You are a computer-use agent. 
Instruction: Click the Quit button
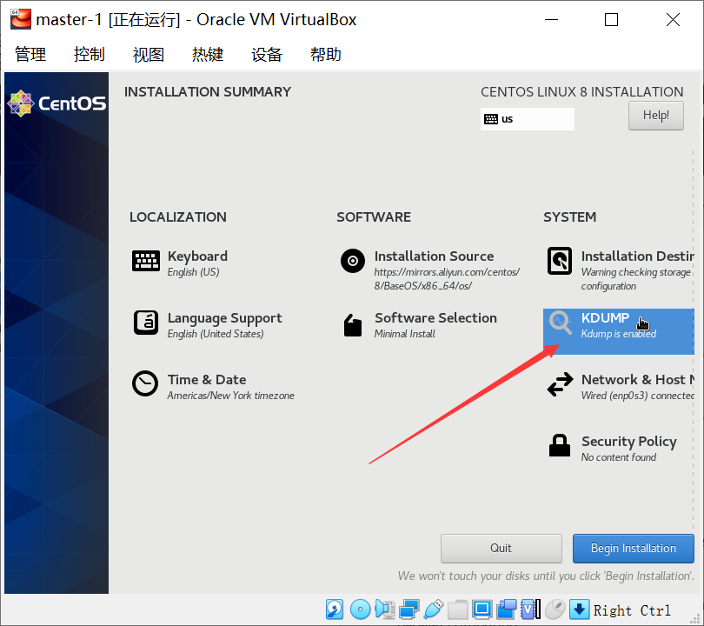pyautogui.click(x=501, y=549)
